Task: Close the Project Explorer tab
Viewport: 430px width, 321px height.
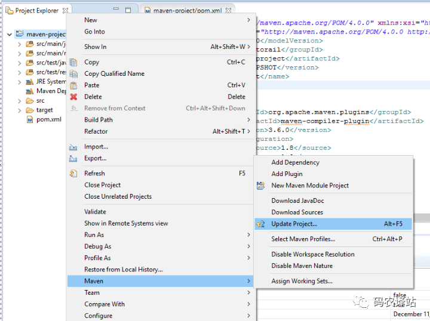Action: coord(65,10)
